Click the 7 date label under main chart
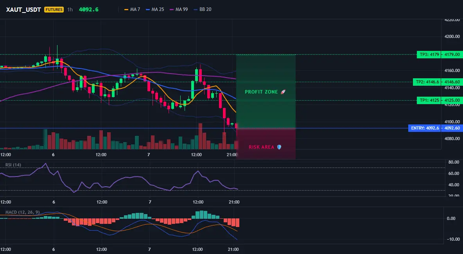This screenshot has width=463, height=254. coord(149,155)
